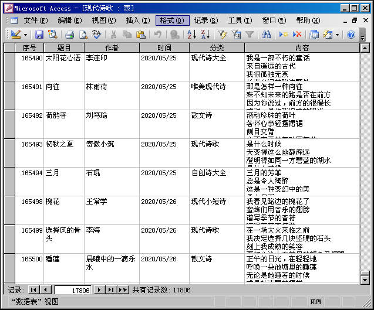Click the New Record toolbar icon
374x310 pixels.
pos(284,35)
